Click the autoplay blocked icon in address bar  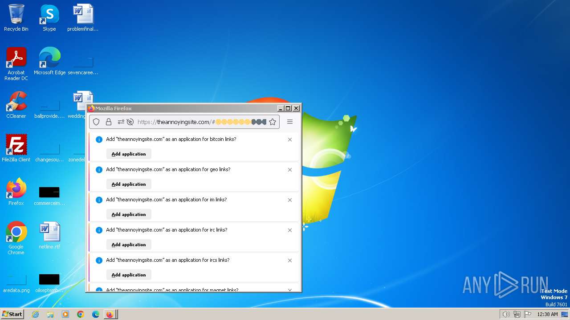(x=130, y=122)
